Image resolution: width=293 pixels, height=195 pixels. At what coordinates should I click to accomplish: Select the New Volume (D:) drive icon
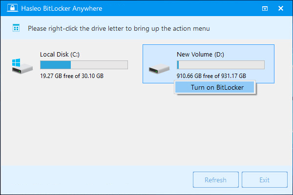(159, 68)
